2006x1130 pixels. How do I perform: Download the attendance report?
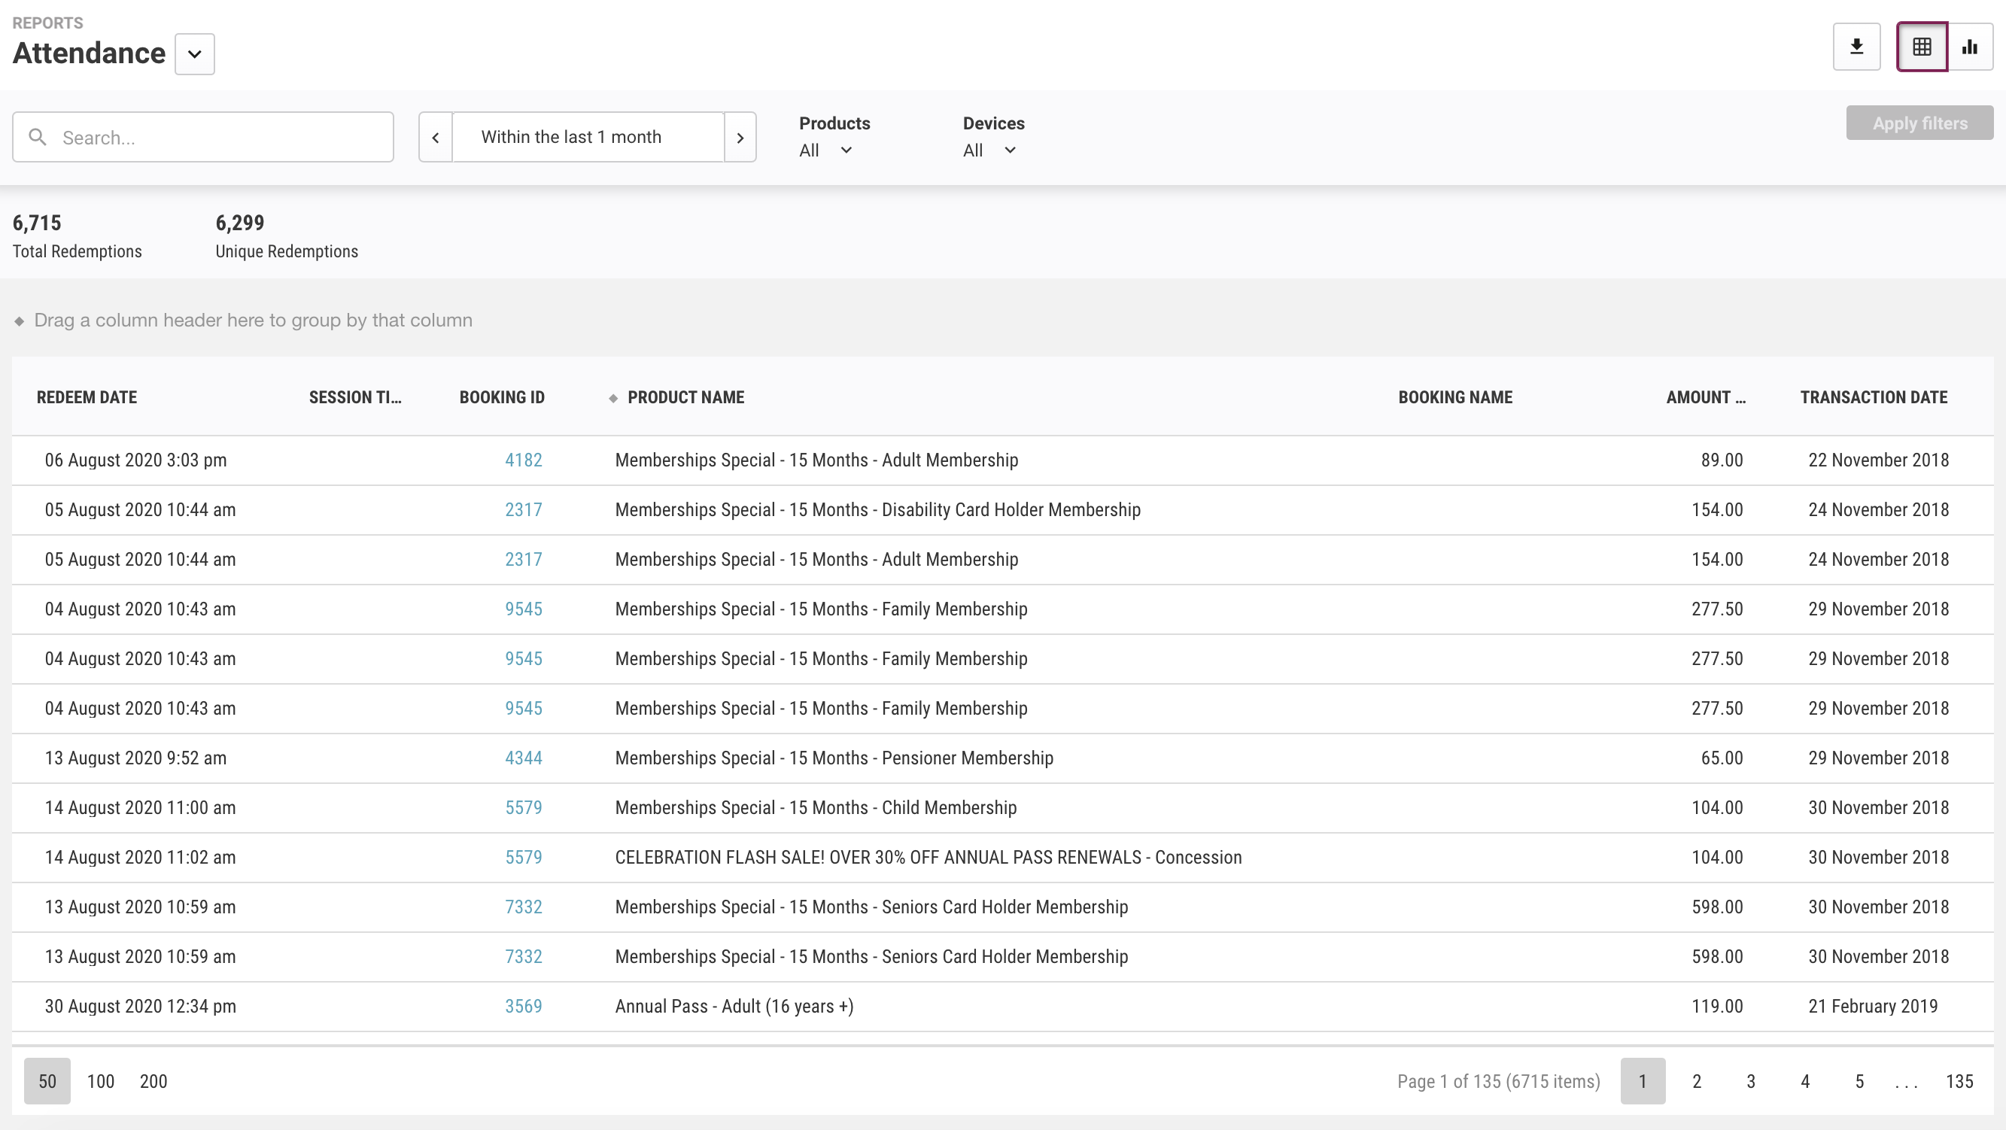tap(1856, 47)
